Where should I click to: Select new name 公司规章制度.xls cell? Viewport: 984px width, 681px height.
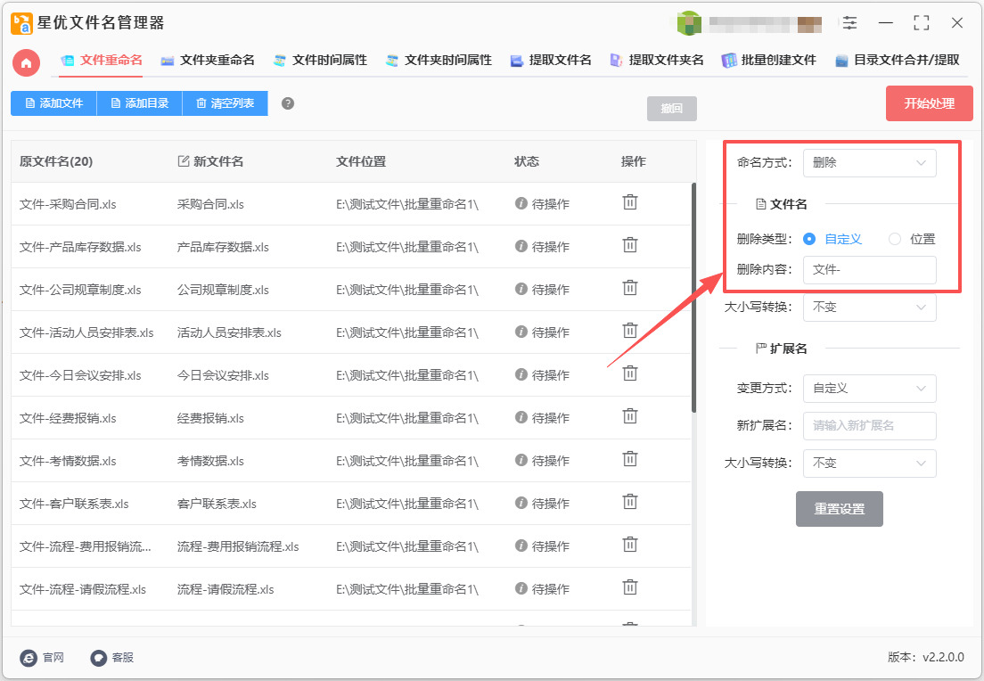click(x=223, y=290)
